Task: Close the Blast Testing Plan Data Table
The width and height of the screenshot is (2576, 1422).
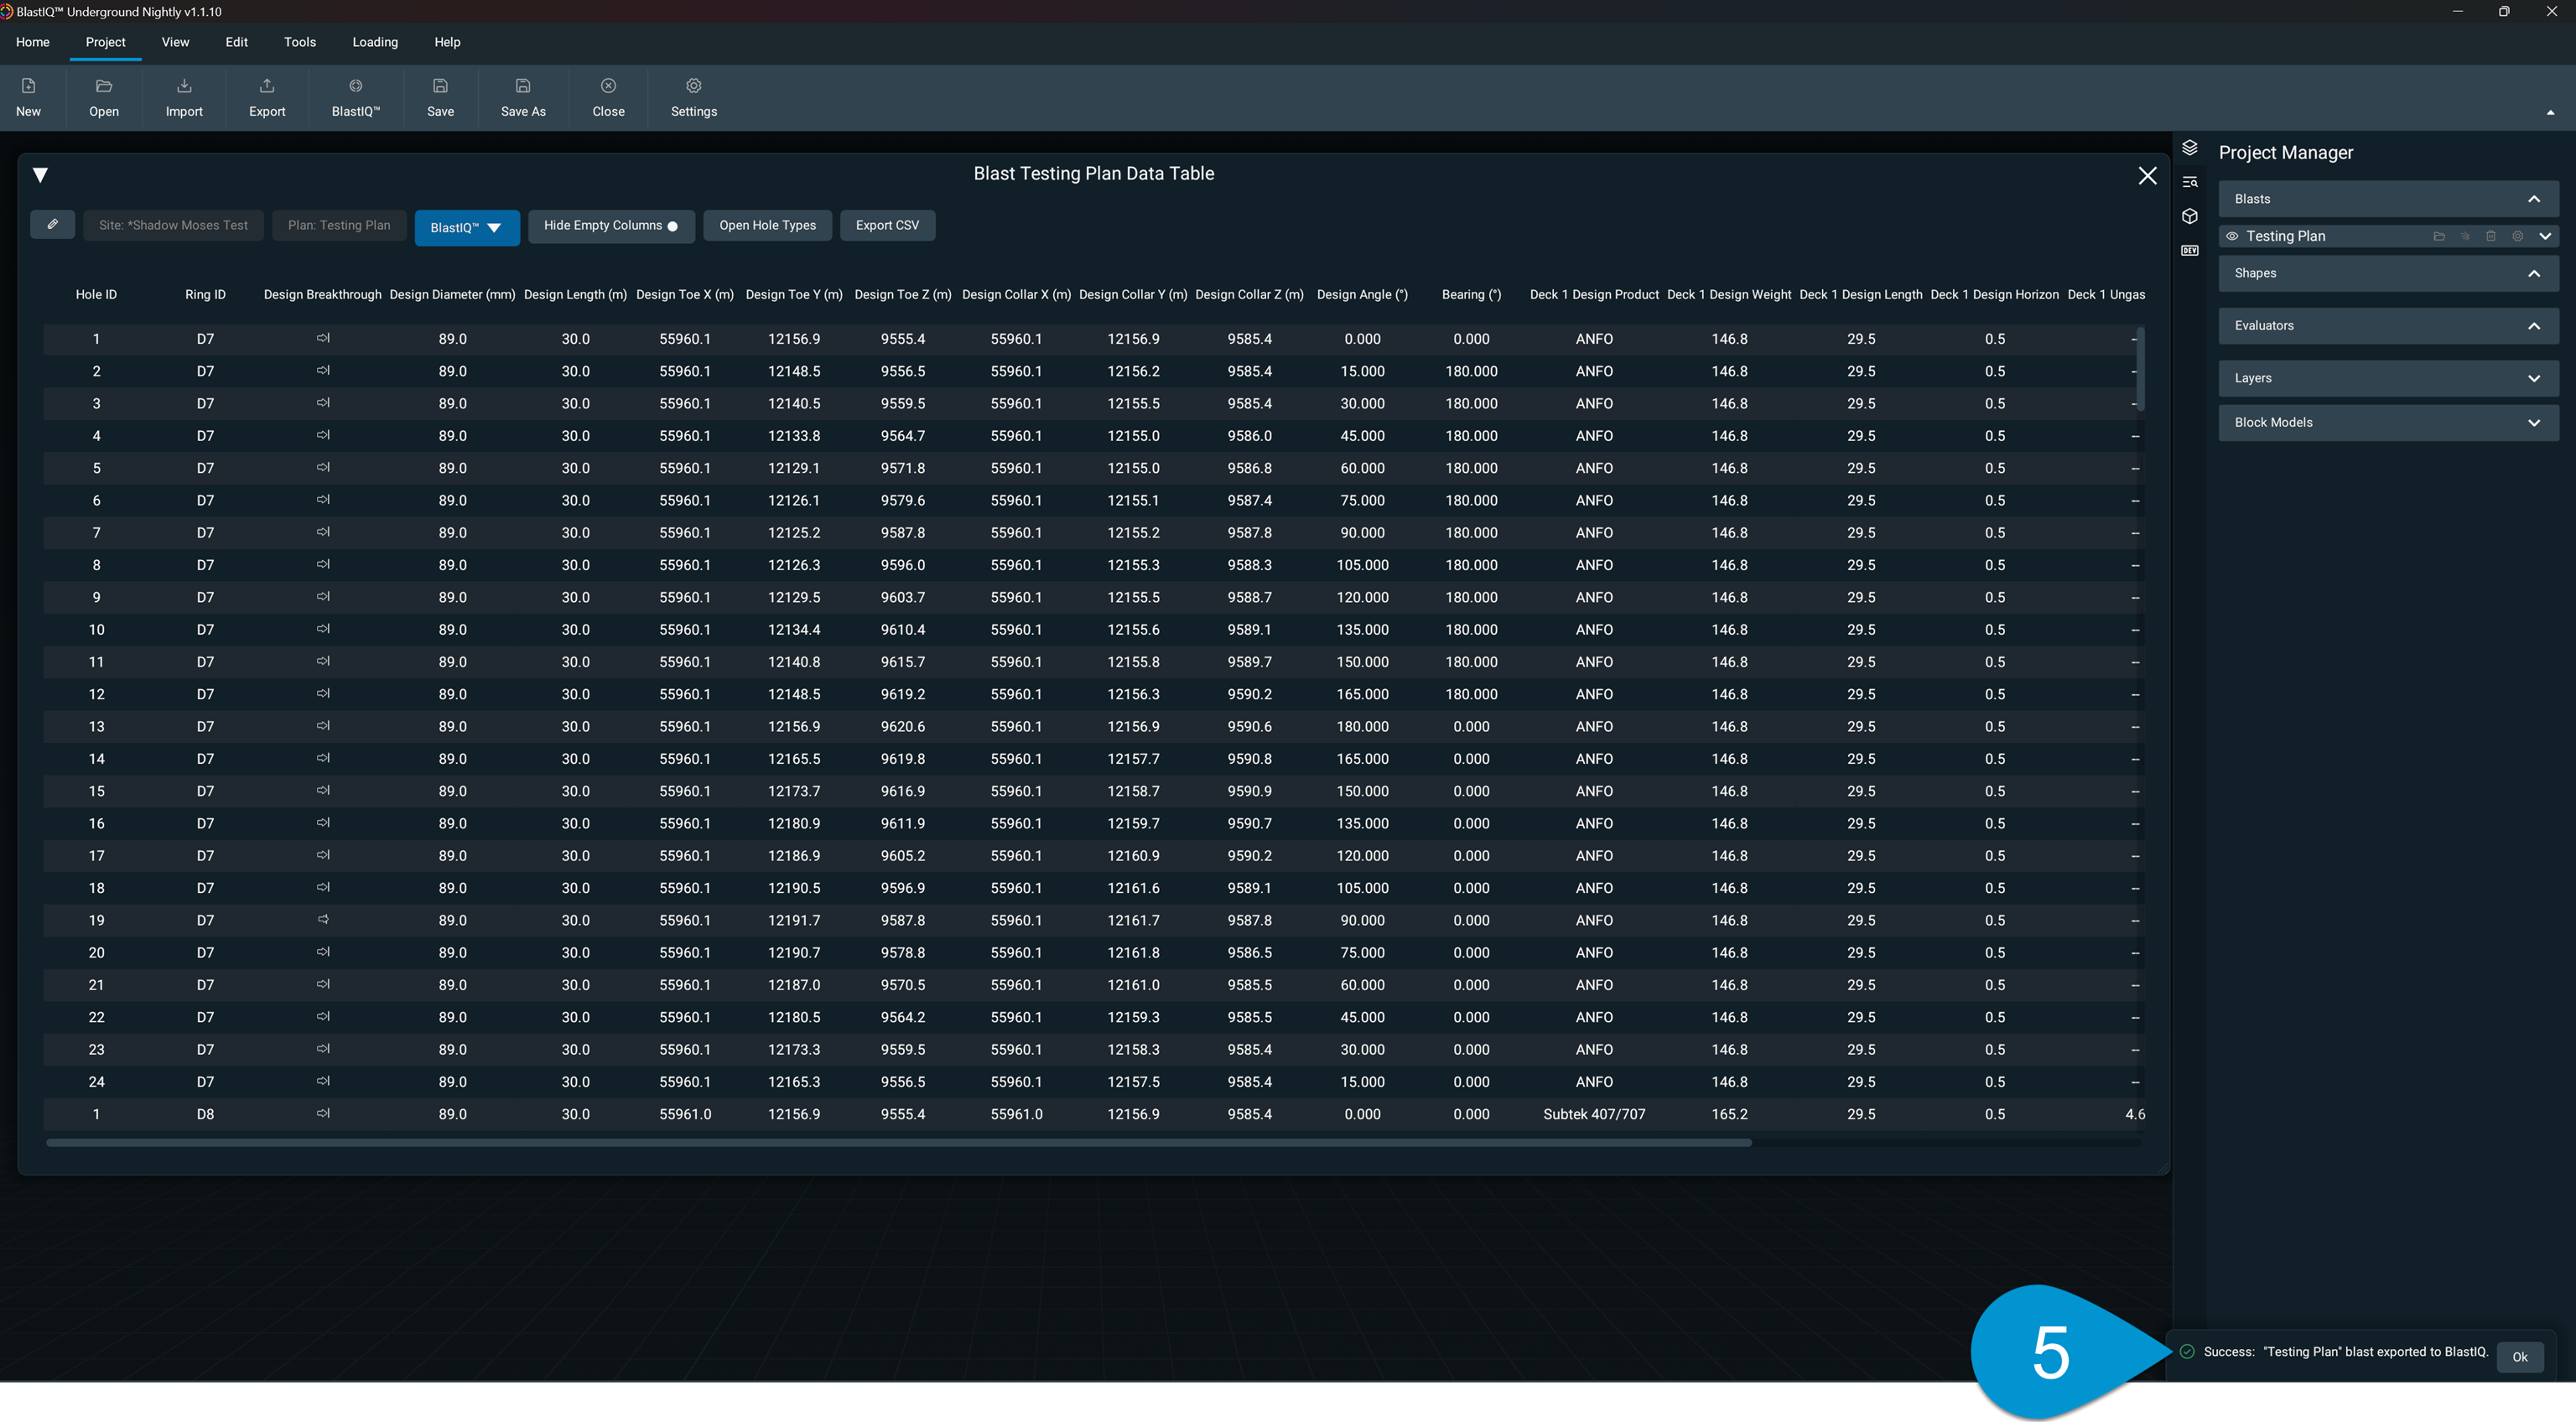Action: [2147, 175]
